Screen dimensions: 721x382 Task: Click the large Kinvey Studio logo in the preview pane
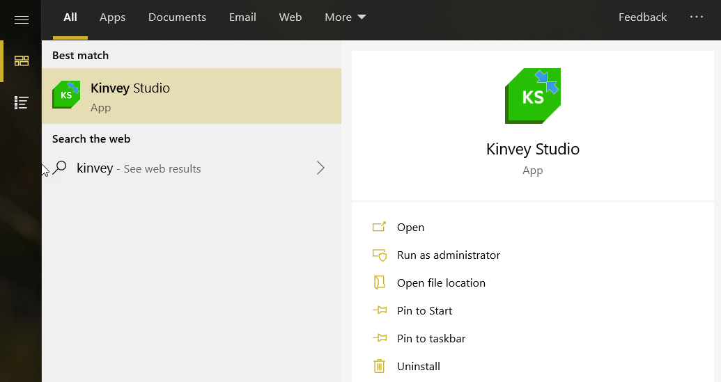coord(532,96)
